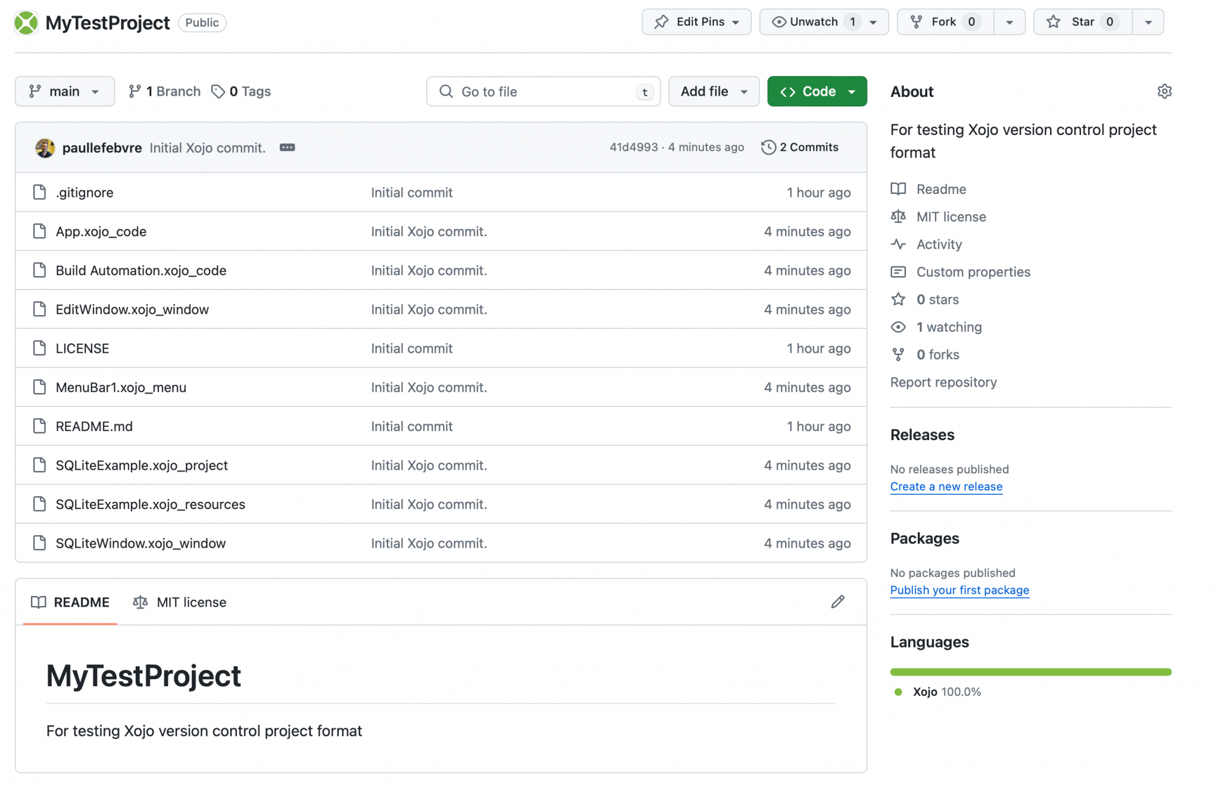Viewport: 1219px width, 788px height.
Task: Switch to the MIT license tab
Action: (x=180, y=602)
